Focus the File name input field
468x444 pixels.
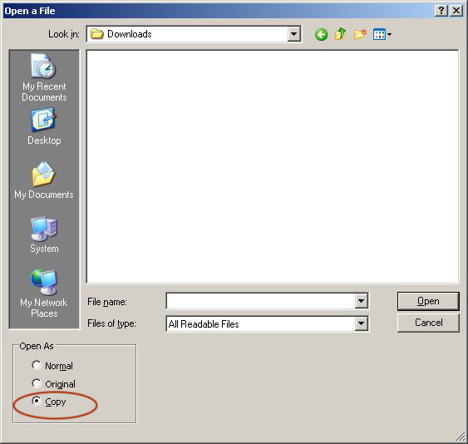[x=260, y=301]
